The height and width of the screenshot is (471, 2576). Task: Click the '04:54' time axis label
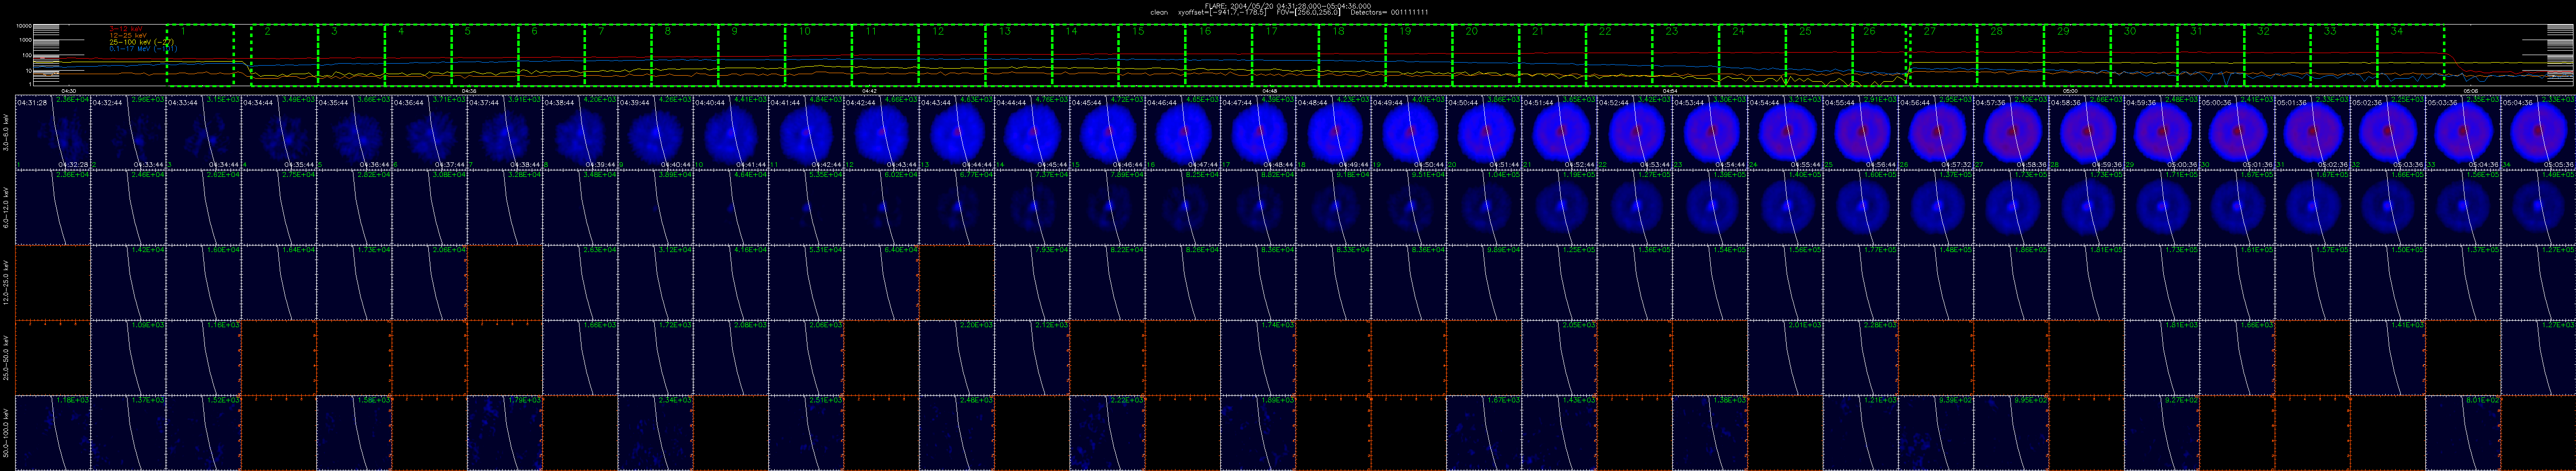tap(1670, 91)
